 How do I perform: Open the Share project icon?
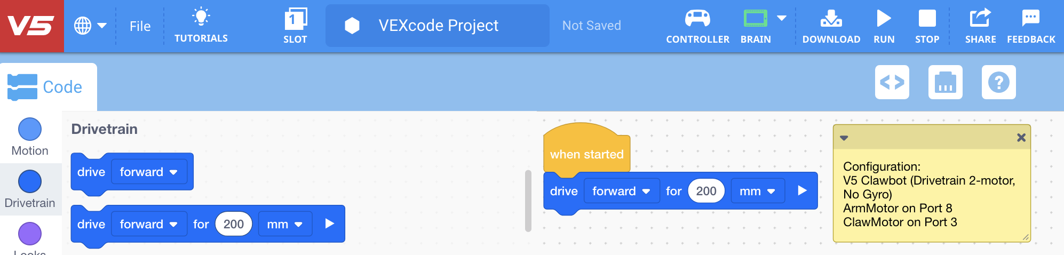(x=980, y=19)
